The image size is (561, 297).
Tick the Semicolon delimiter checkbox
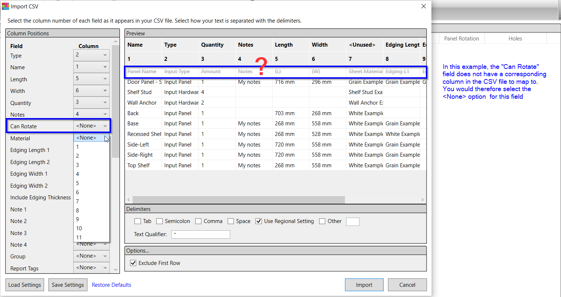pyautogui.click(x=160, y=221)
